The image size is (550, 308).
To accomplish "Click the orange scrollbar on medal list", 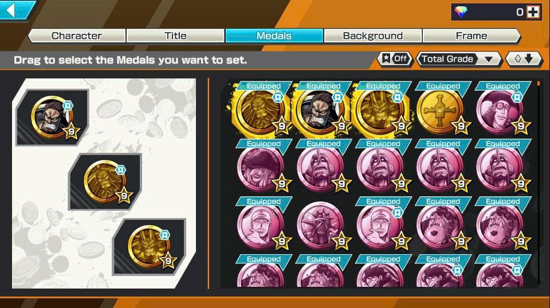I will click(539, 84).
